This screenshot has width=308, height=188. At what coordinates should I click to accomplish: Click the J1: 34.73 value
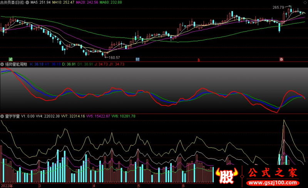coord(117,64)
